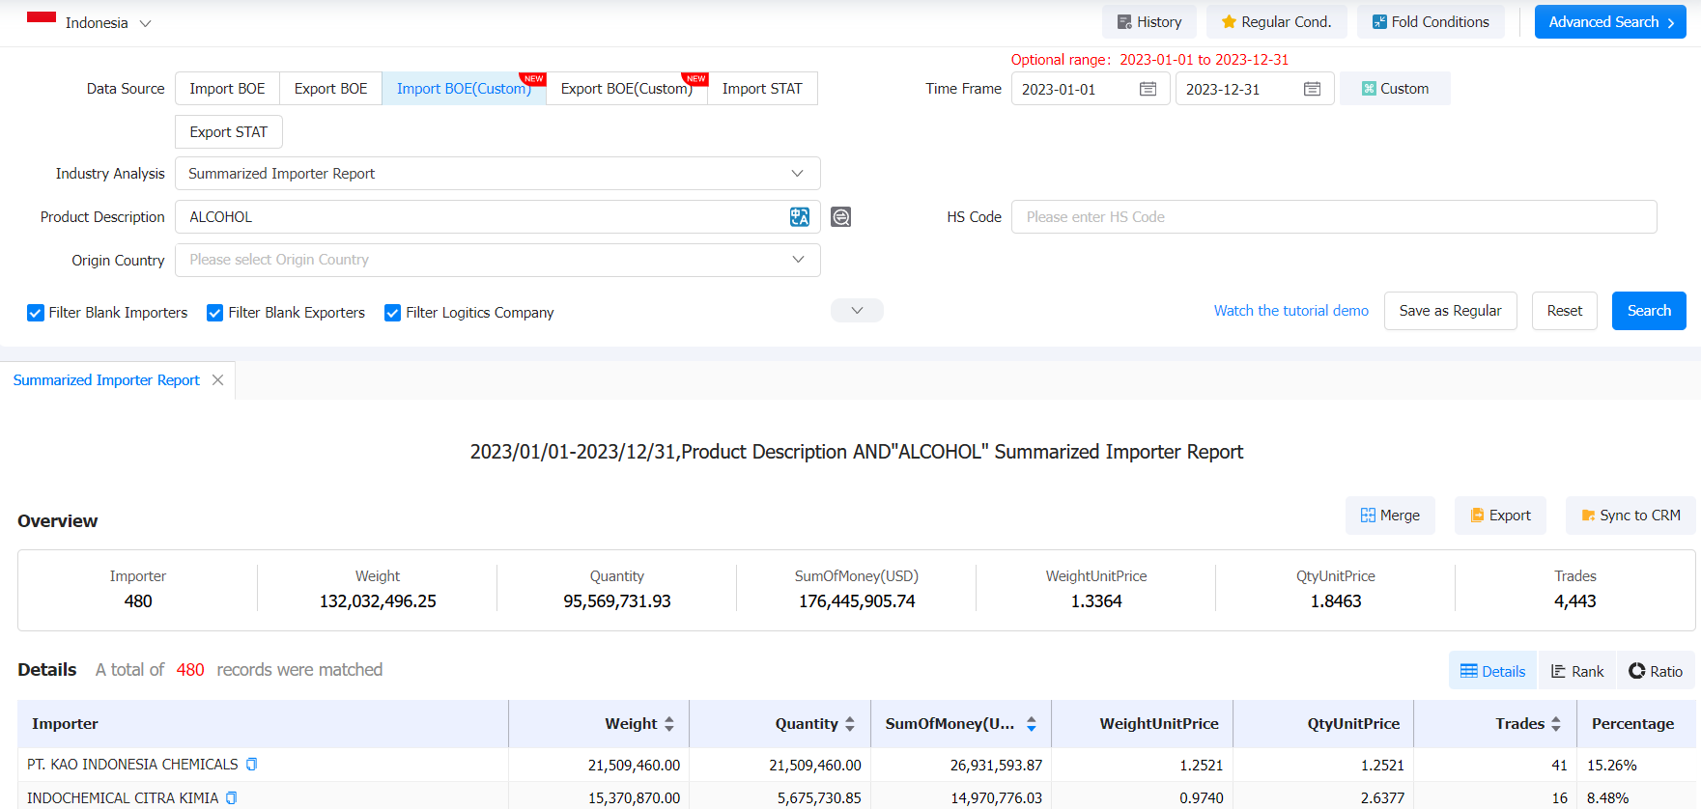Uncheck Filter Blank Importers checkbox

point(36,313)
